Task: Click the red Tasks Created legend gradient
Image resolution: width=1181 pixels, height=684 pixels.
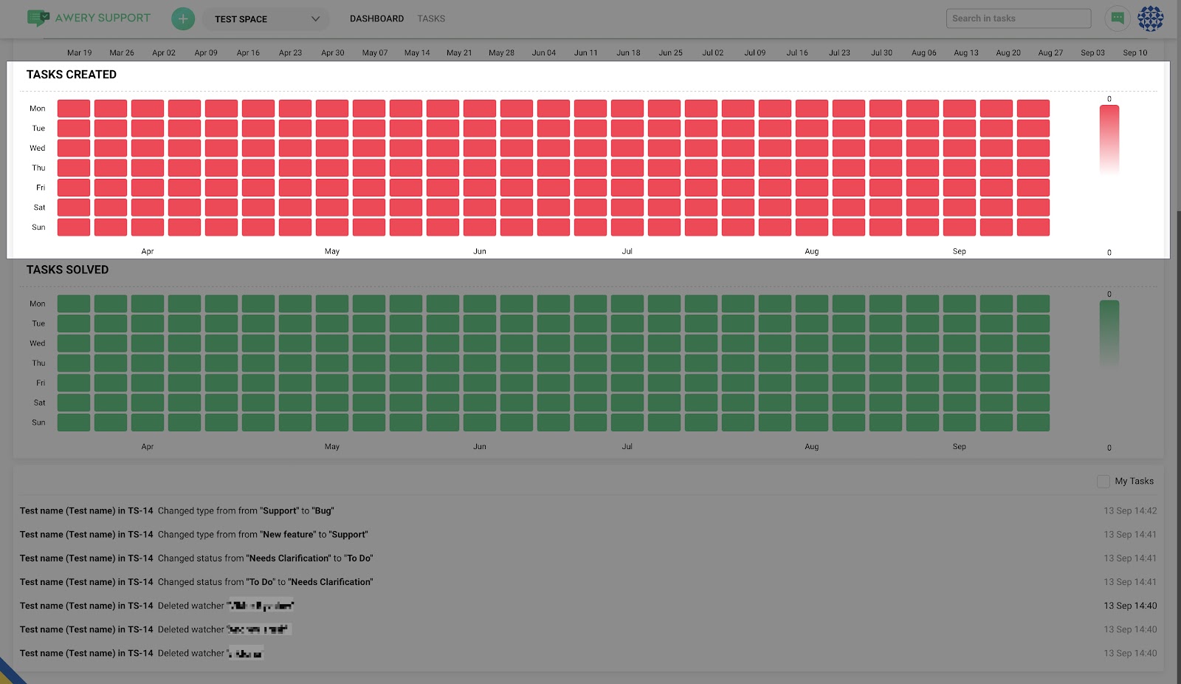Action: coord(1109,139)
